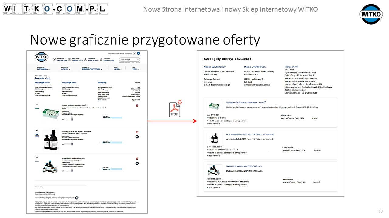Click the ADR transport icon on Acetonitryl row

(137, 137)
